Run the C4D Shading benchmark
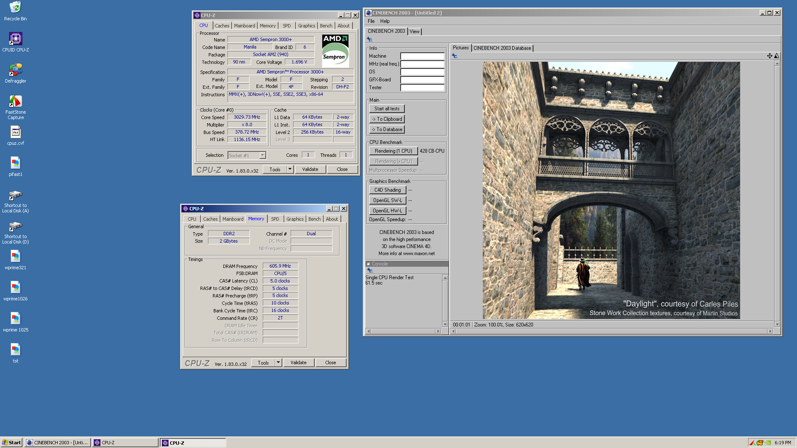The height and width of the screenshot is (448, 797). [388, 190]
